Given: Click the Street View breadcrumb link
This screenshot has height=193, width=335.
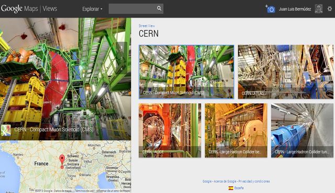Looking at the screenshot, I should point(147,26).
